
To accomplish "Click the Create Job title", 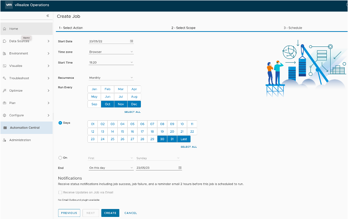I will (68, 16).
